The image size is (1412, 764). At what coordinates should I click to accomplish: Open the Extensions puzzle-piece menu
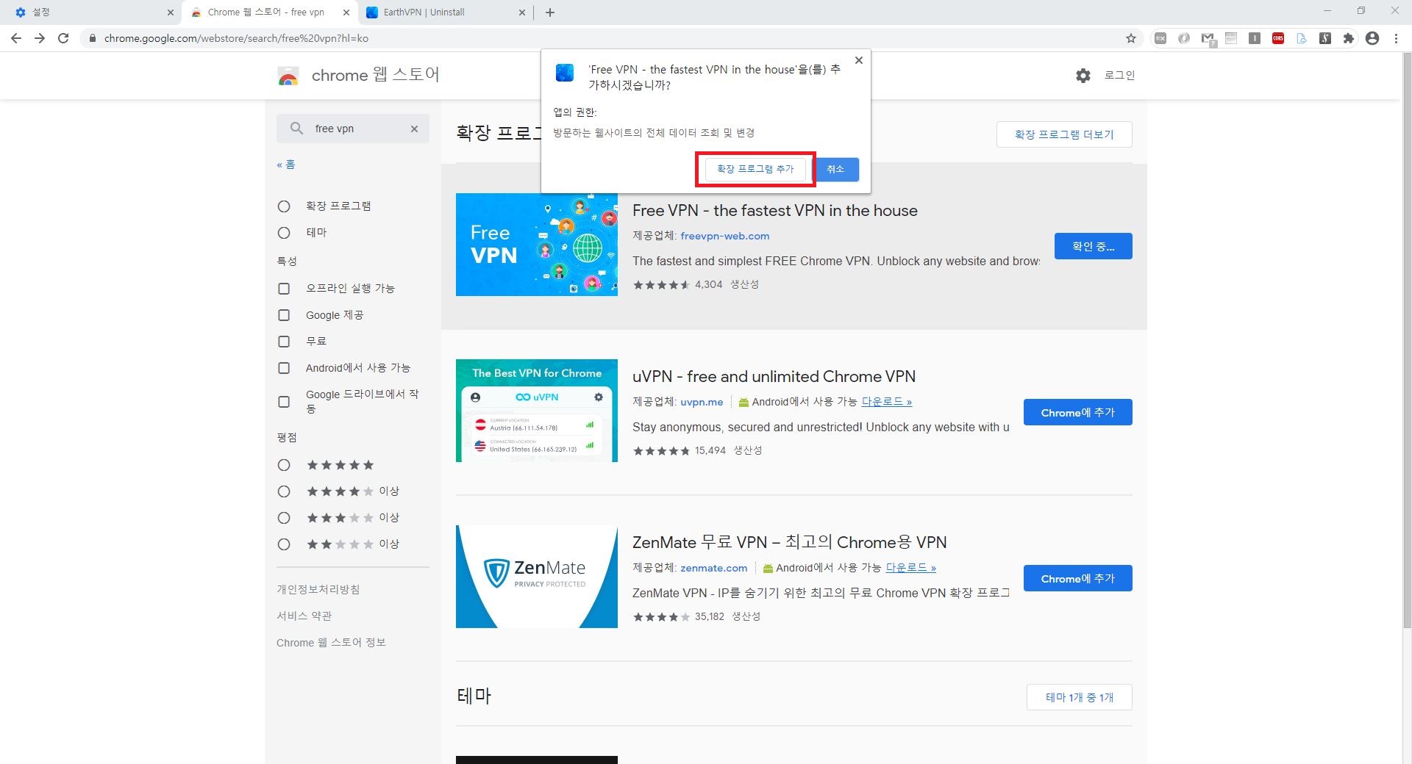tap(1349, 38)
